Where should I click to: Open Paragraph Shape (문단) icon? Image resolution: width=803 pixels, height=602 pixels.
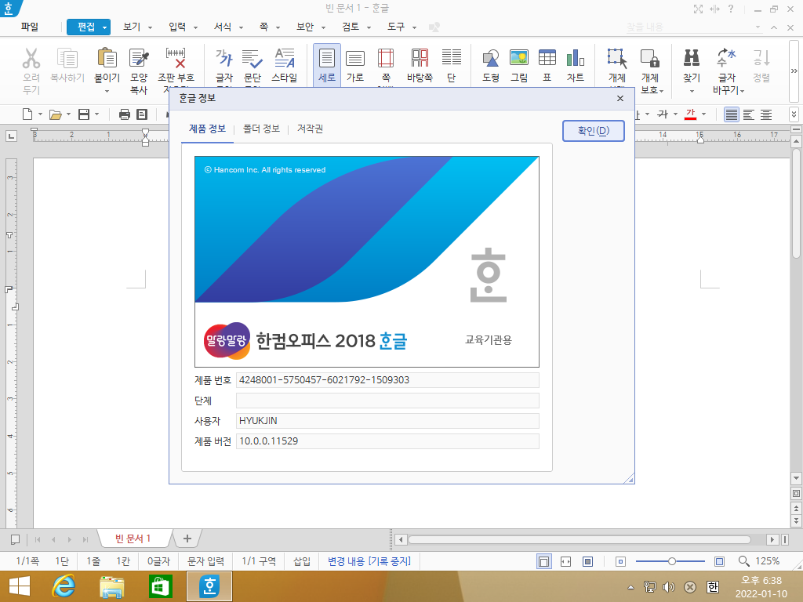pos(252,58)
